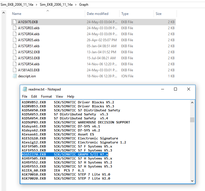Click date 05-Jan-04 08:51 AM
The width and height of the screenshot is (205, 191).
coord(101,46)
